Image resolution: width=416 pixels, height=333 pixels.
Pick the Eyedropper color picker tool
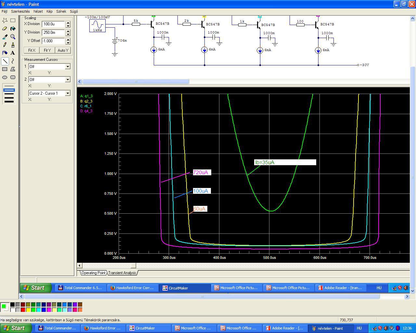click(x=5, y=37)
